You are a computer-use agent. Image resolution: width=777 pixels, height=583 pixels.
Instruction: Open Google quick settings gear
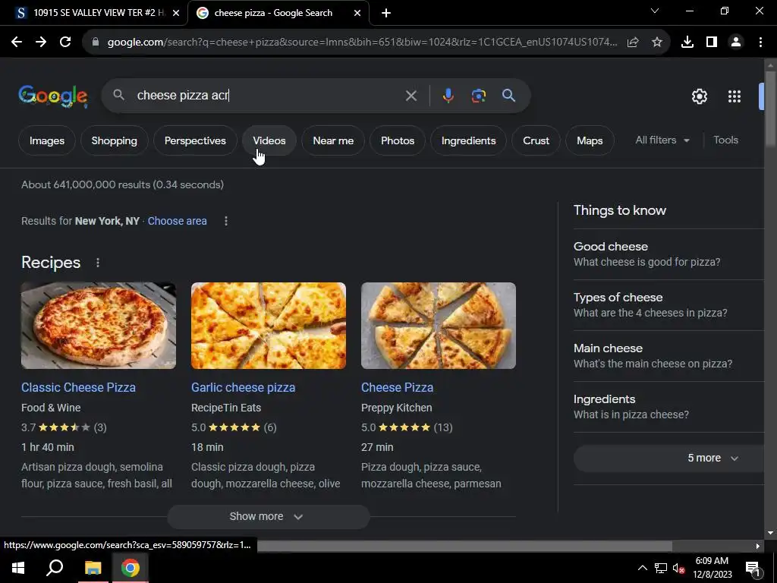click(x=700, y=96)
